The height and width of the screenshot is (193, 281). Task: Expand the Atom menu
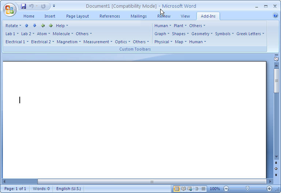click(x=44, y=34)
